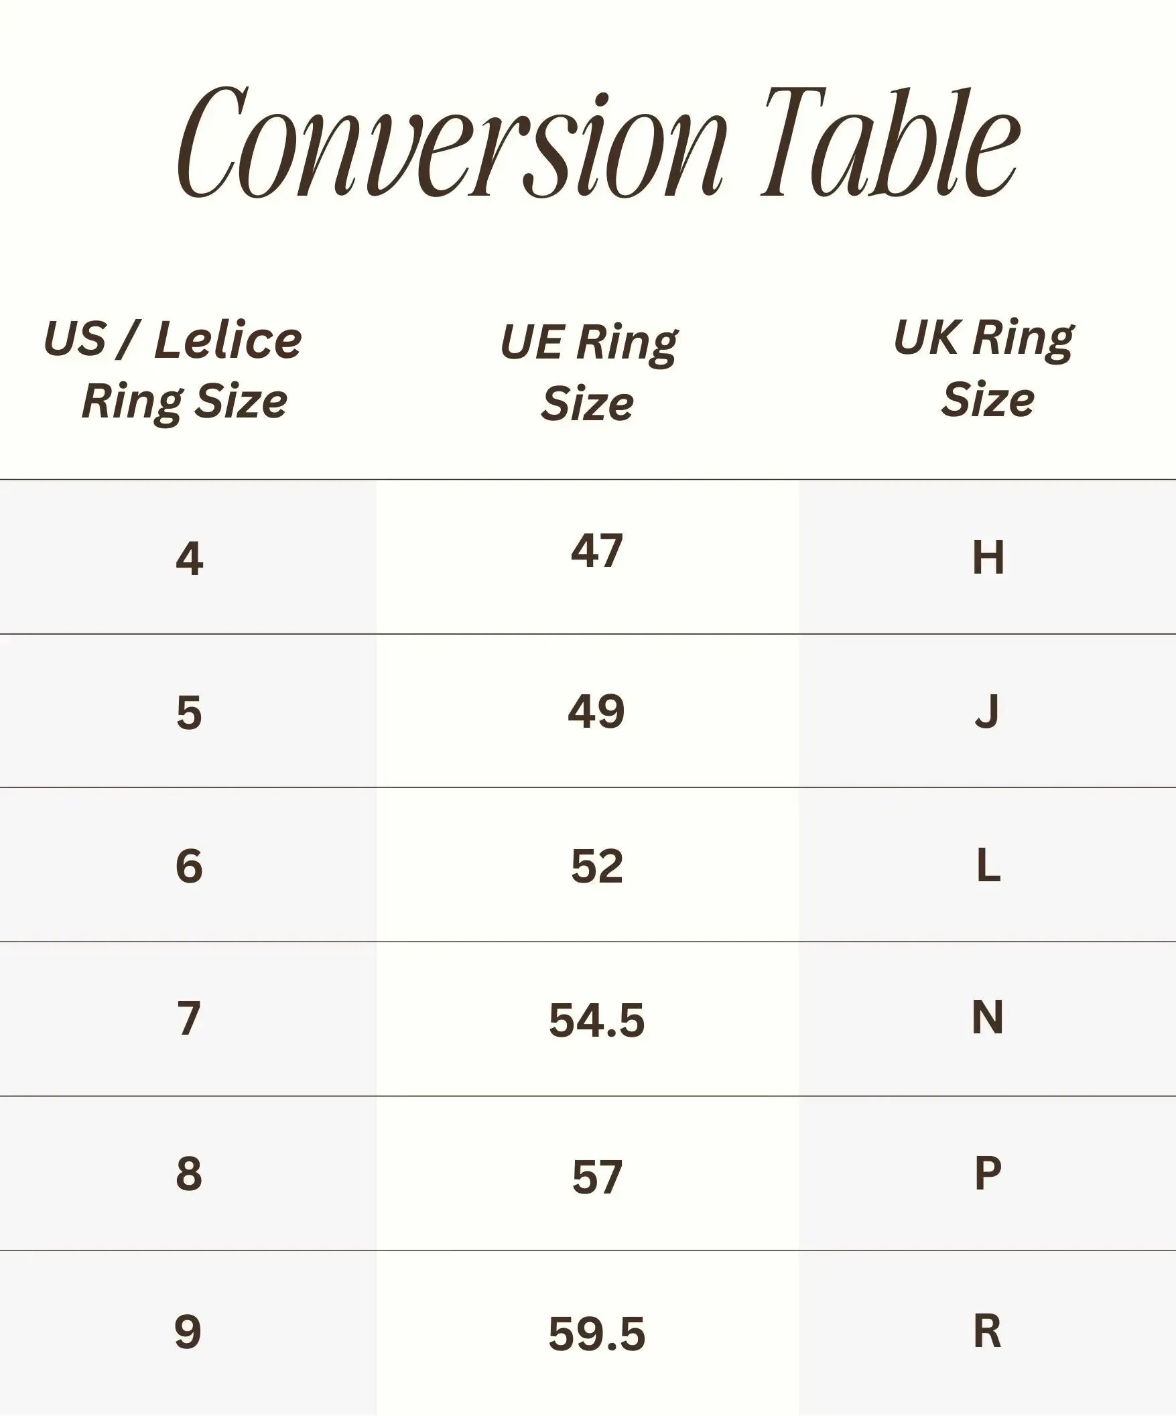Click the UK size H cell

[988, 558]
